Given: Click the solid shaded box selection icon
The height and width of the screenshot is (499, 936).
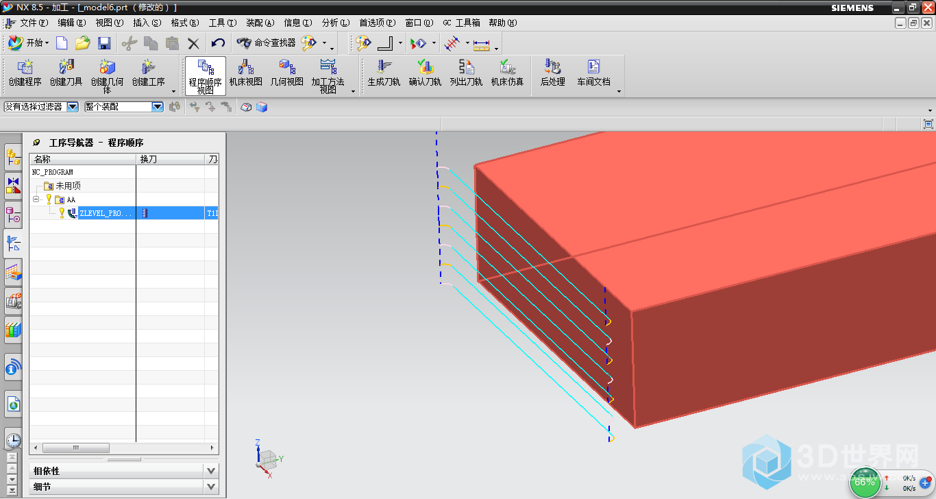Looking at the screenshot, I should pos(261,107).
